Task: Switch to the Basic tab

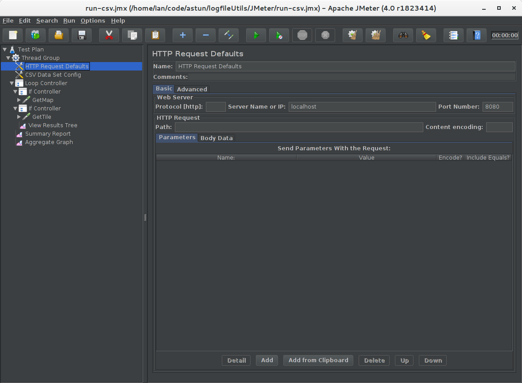Action: pos(164,88)
